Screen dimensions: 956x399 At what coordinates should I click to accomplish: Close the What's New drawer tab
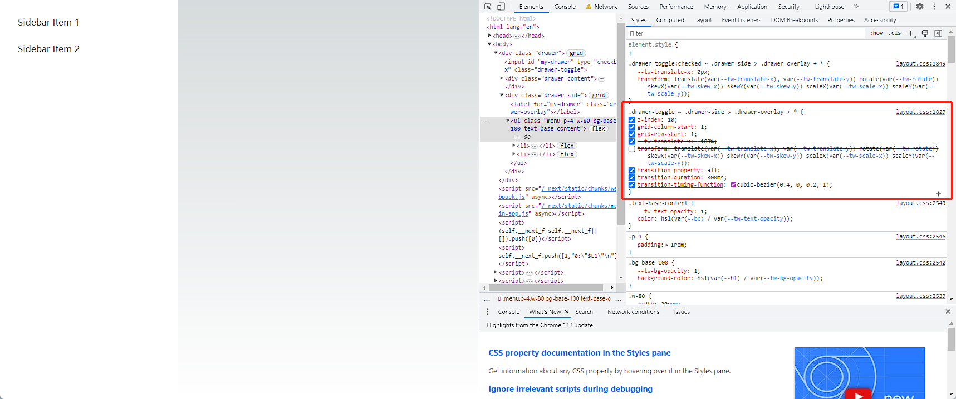[x=567, y=312]
